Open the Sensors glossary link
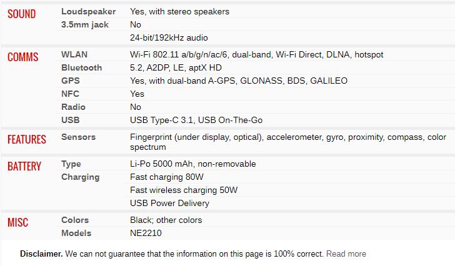Viewport: 455px width, 266px height. (78, 136)
